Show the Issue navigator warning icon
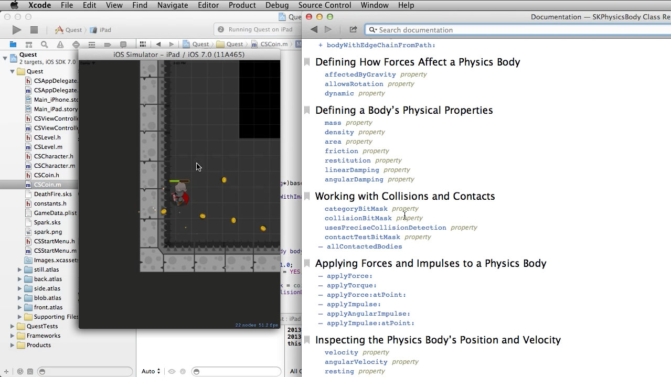The image size is (671, 377). (60, 45)
